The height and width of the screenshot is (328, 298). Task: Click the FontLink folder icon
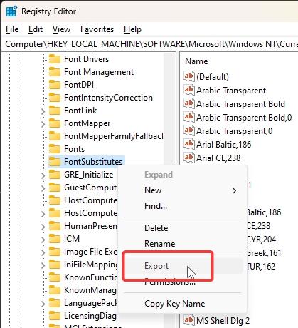55,111
